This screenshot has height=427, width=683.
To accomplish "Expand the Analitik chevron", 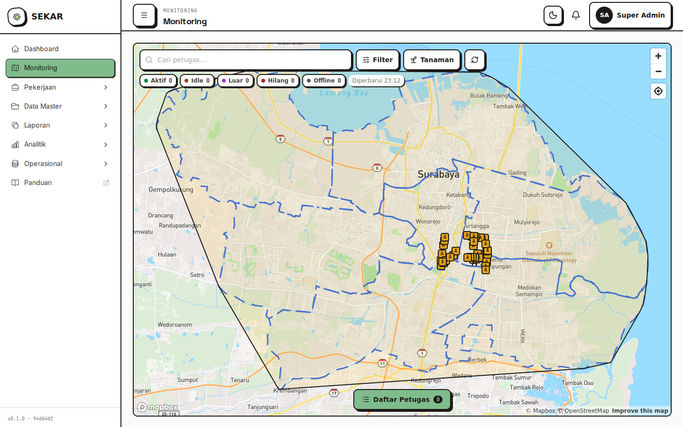I will [x=106, y=144].
